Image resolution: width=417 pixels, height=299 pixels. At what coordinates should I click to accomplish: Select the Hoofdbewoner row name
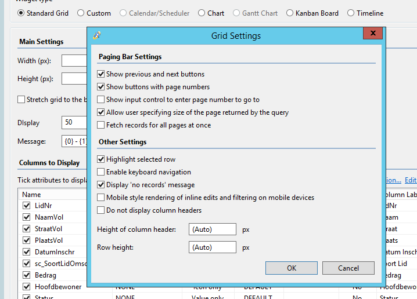(x=58, y=287)
